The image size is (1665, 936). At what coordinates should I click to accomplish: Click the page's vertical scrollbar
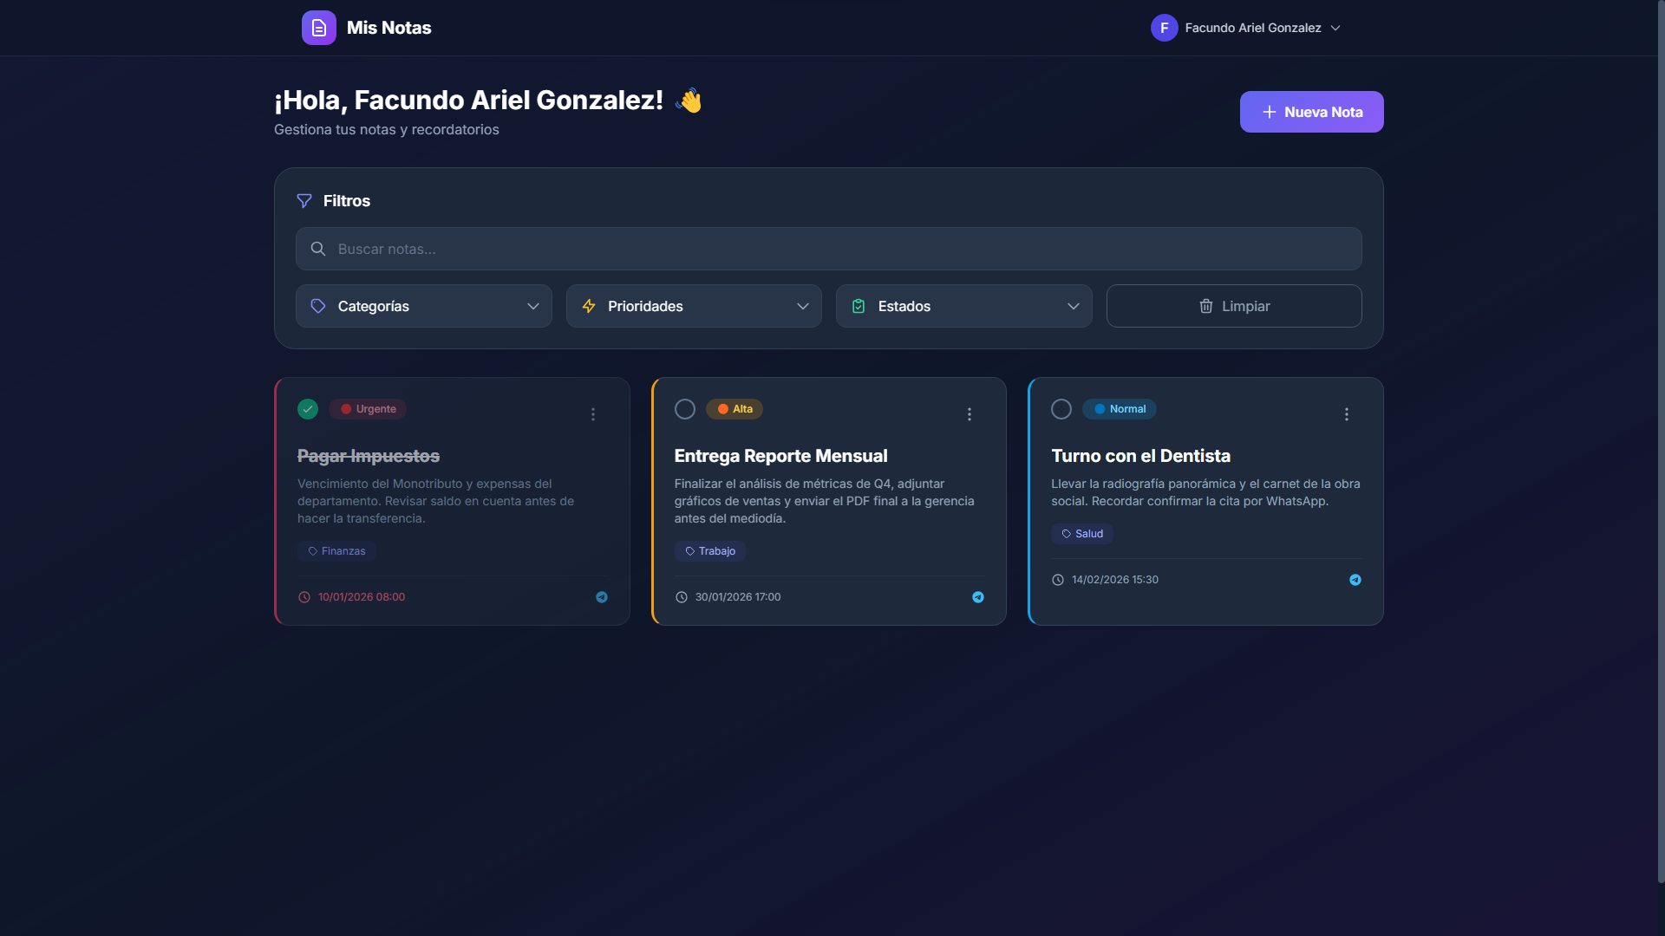tap(1660, 433)
